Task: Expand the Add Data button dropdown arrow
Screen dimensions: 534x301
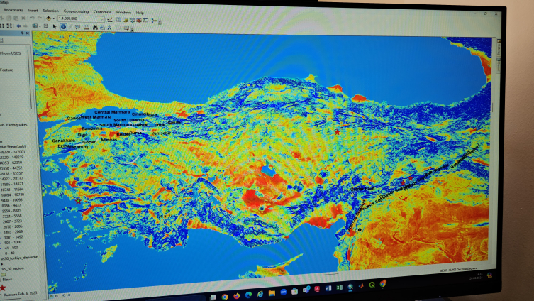Action: point(54,18)
